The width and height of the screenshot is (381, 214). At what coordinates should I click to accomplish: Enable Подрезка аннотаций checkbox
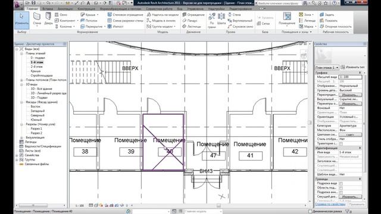341,192
